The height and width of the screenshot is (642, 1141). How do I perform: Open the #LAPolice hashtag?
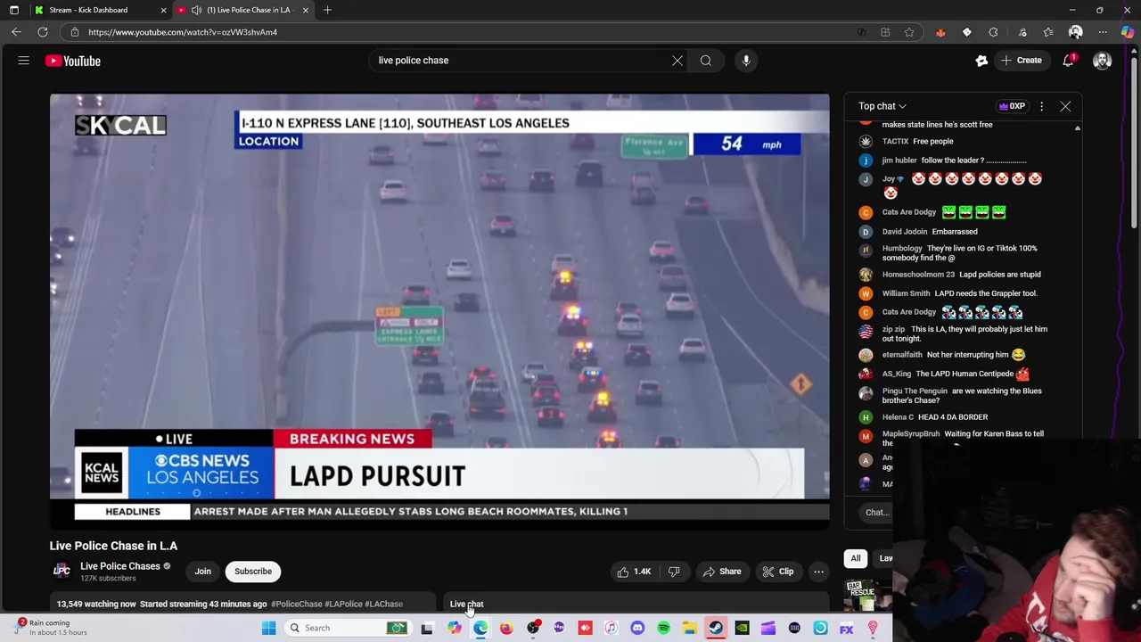point(343,604)
